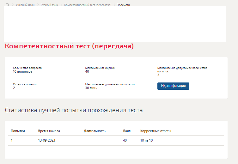The width and height of the screenshot is (238, 164).
Task: Click the value 30 мин.
Action: 91,88
